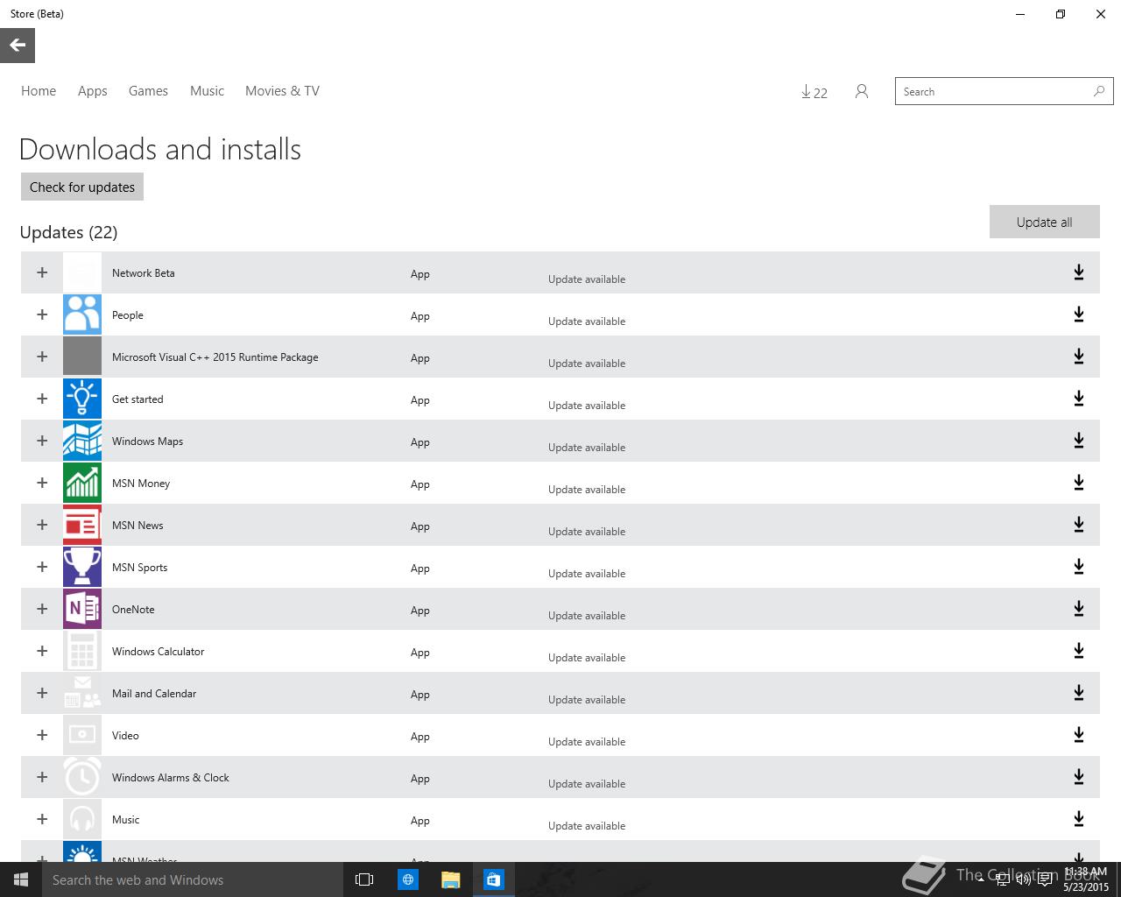
Task: Select the Microsoft Visual C++ 2015 Runtime Package name
Action: [215, 357]
